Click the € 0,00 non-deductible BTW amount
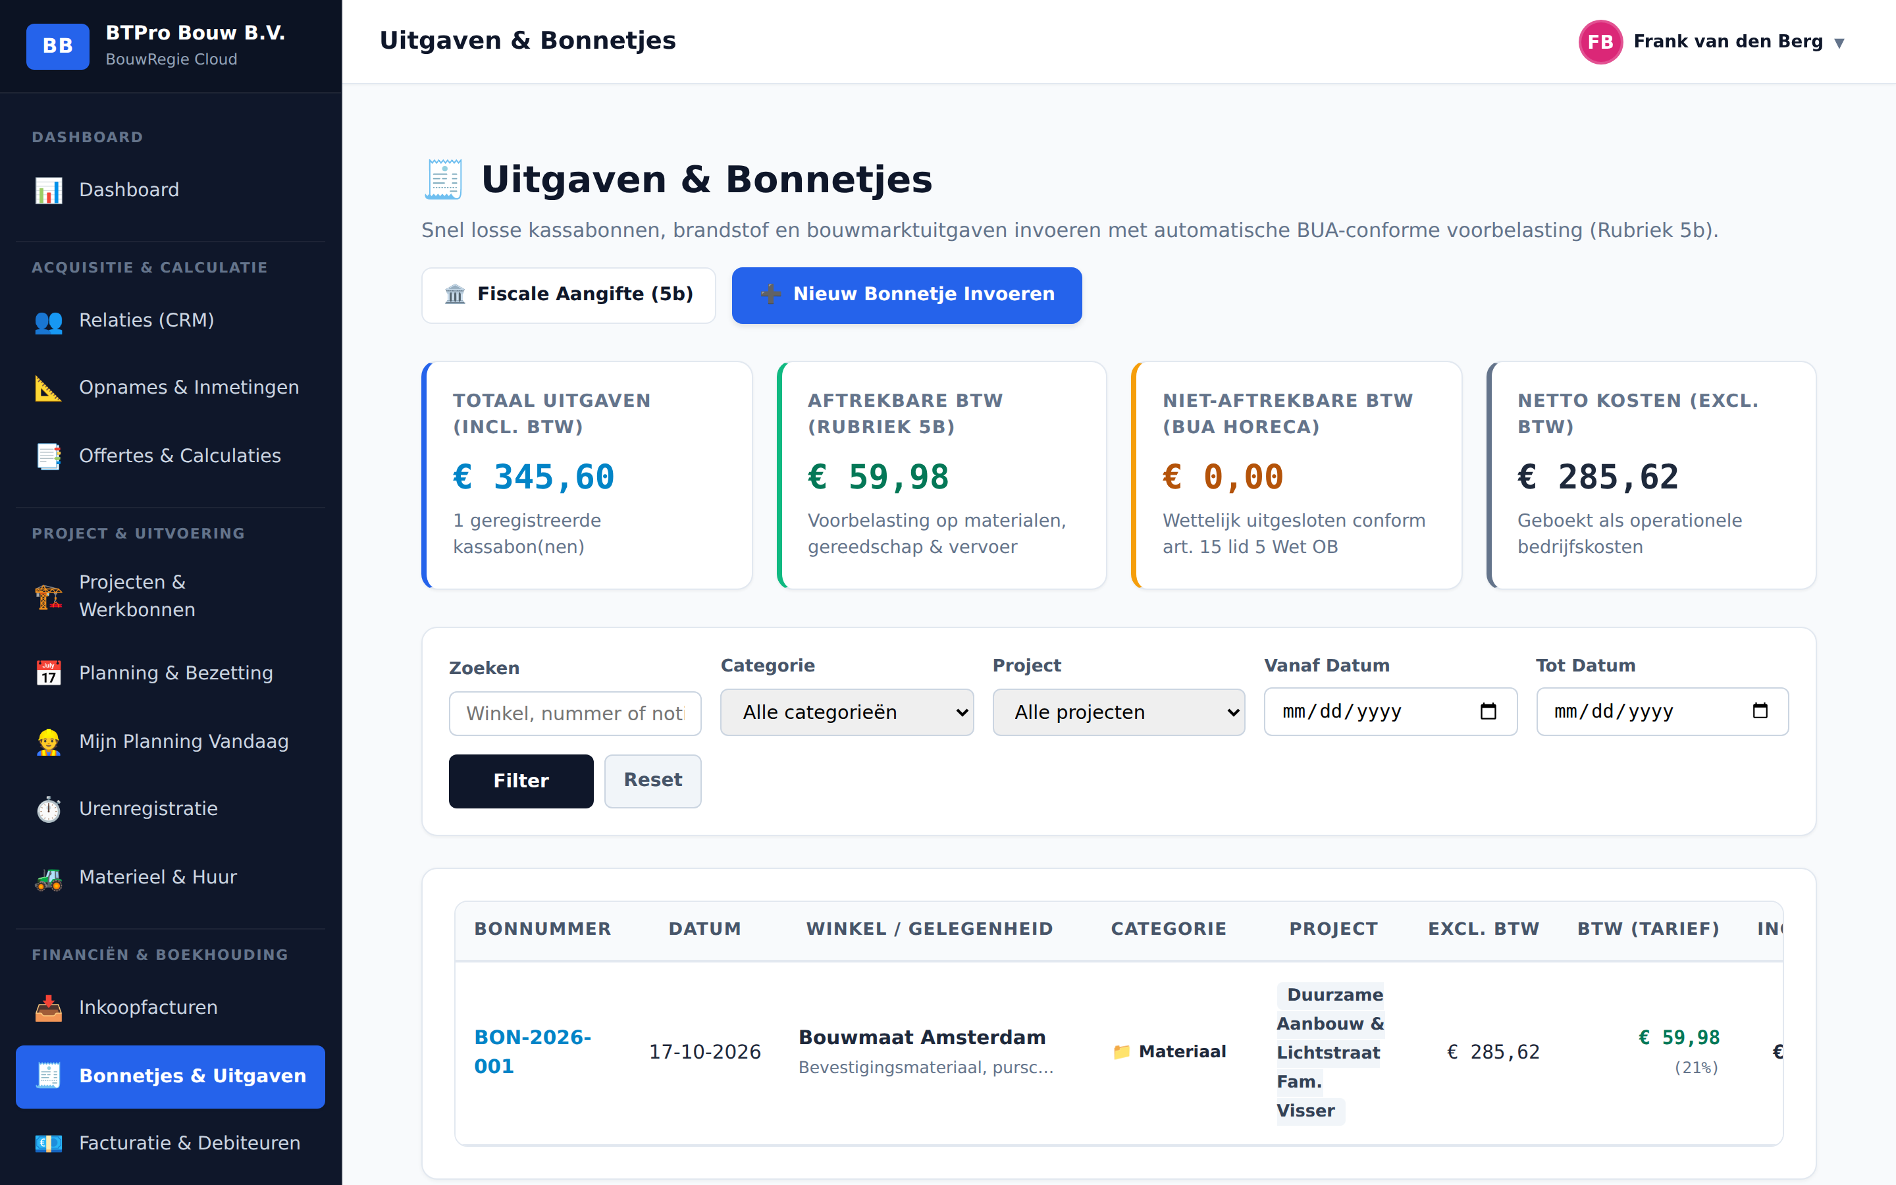 (1223, 477)
